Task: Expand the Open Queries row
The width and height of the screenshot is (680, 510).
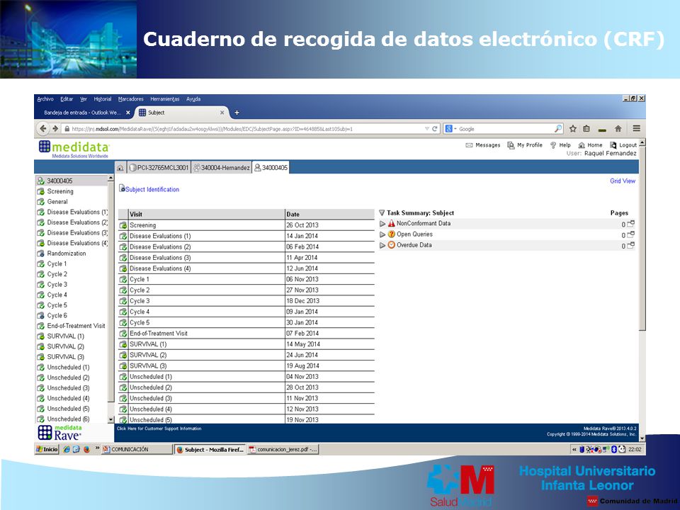Action: click(x=382, y=234)
